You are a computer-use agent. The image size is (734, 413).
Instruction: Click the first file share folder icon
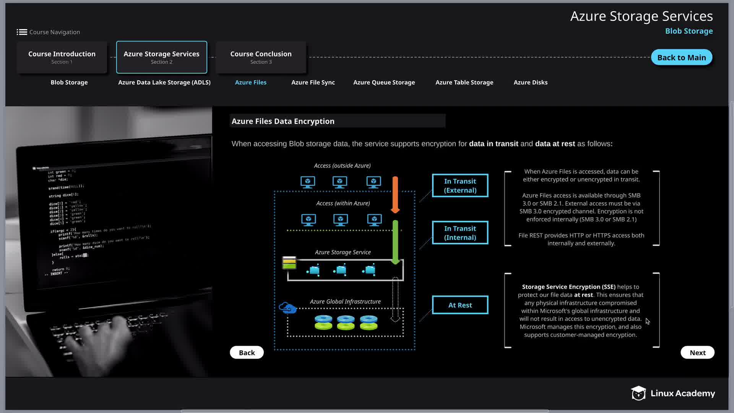313,270
